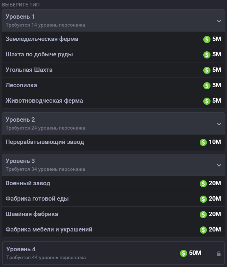Viewport: 227px width, 267px height.
Task: Click the lock icon on Уровень 4
Action: (x=219, y=254)
